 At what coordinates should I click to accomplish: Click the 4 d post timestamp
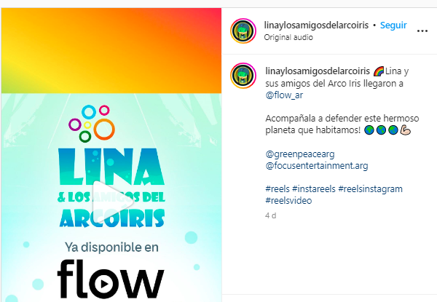tap(271, 215)
